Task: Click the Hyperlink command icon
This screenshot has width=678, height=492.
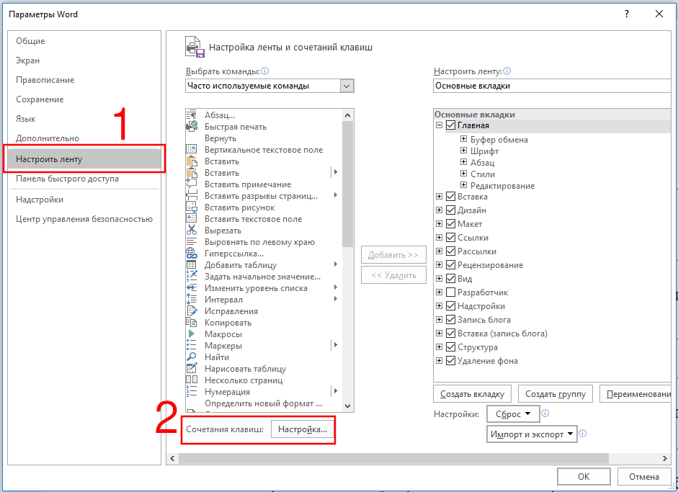Action: [192, 253]
